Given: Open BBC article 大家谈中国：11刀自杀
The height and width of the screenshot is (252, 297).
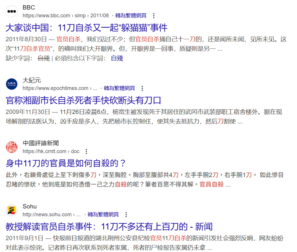Looking at the screenshot, I should click(86, 28).
